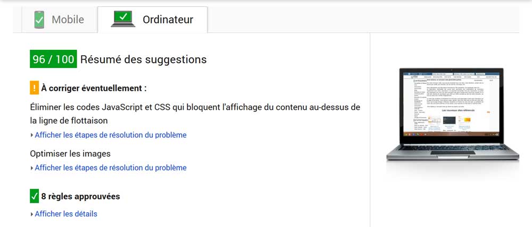Screen dimensions: 532x227
Task: Expand resolution steps for JavaScript and CSS
Action: pos(110,135)
